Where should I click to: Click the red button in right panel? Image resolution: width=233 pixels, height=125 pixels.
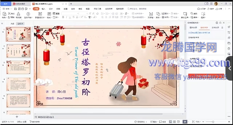[x=206, y=76]
